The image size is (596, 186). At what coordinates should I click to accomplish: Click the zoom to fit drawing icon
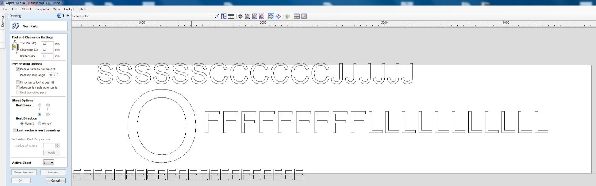pos(255,16)
